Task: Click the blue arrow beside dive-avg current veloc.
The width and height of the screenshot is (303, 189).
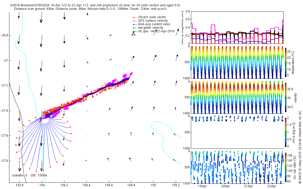Action: click(x=134, y=24)
